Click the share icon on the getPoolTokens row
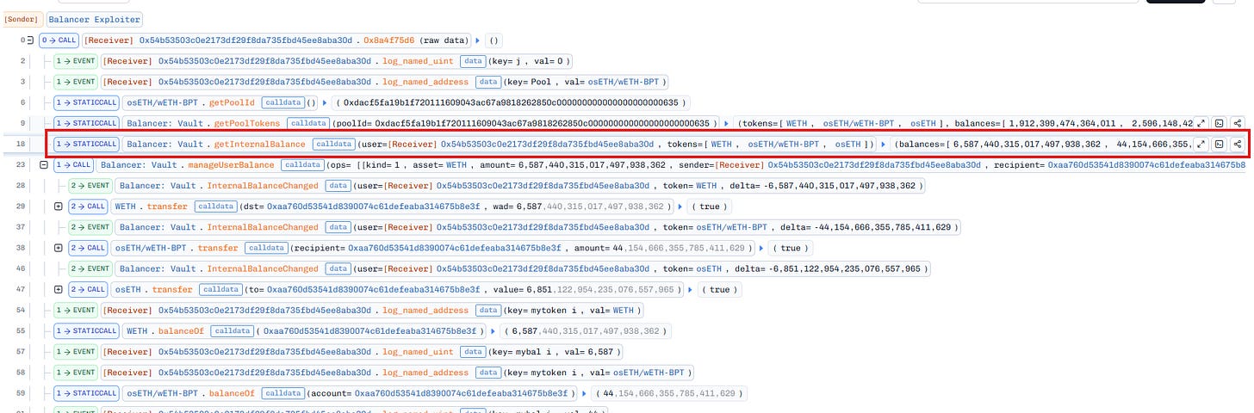1254x413 pixels. tap(1237, 123)
